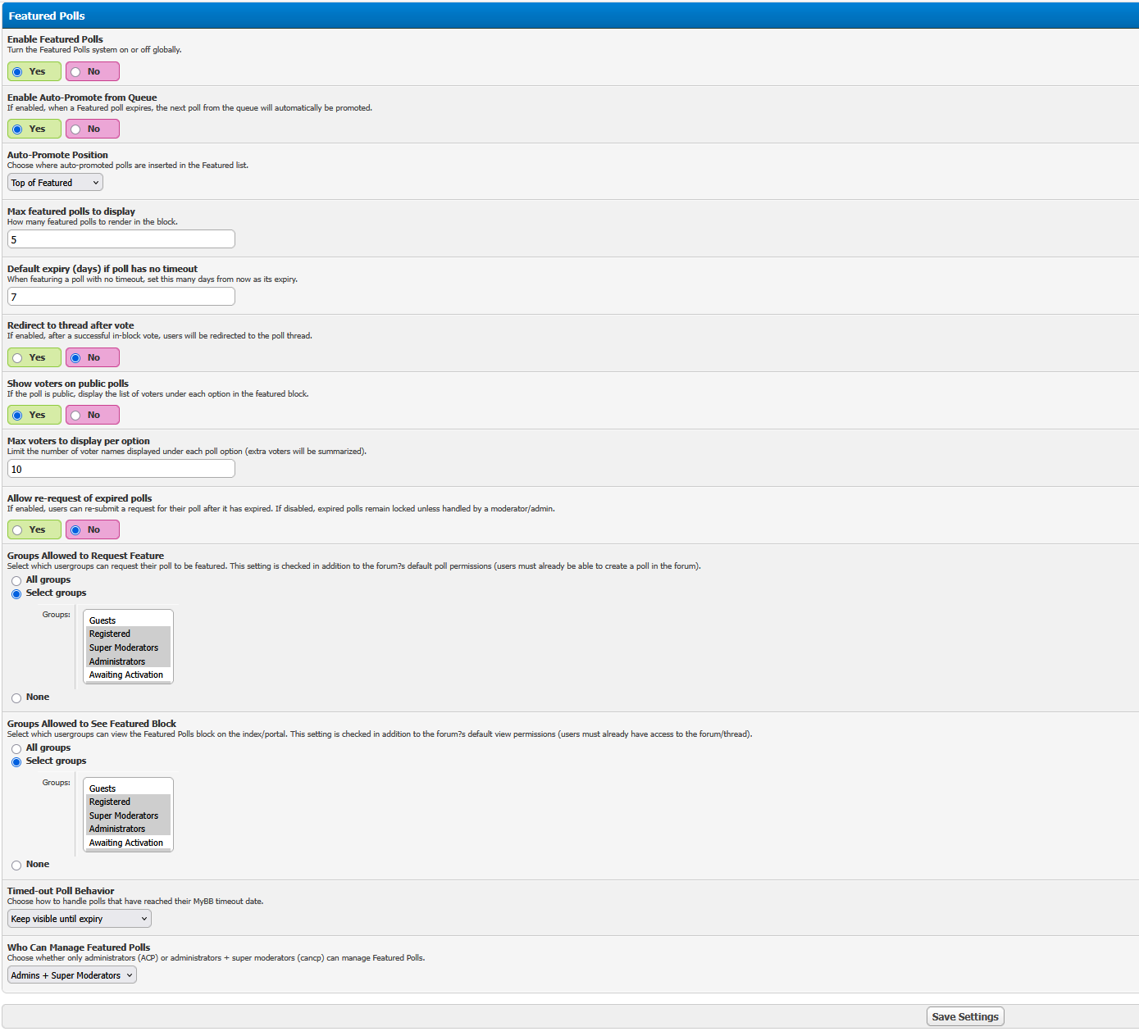1139x1036 pixels.
Task: Select Super Moderators in See Featured Block list
Action: click(123, 816)
